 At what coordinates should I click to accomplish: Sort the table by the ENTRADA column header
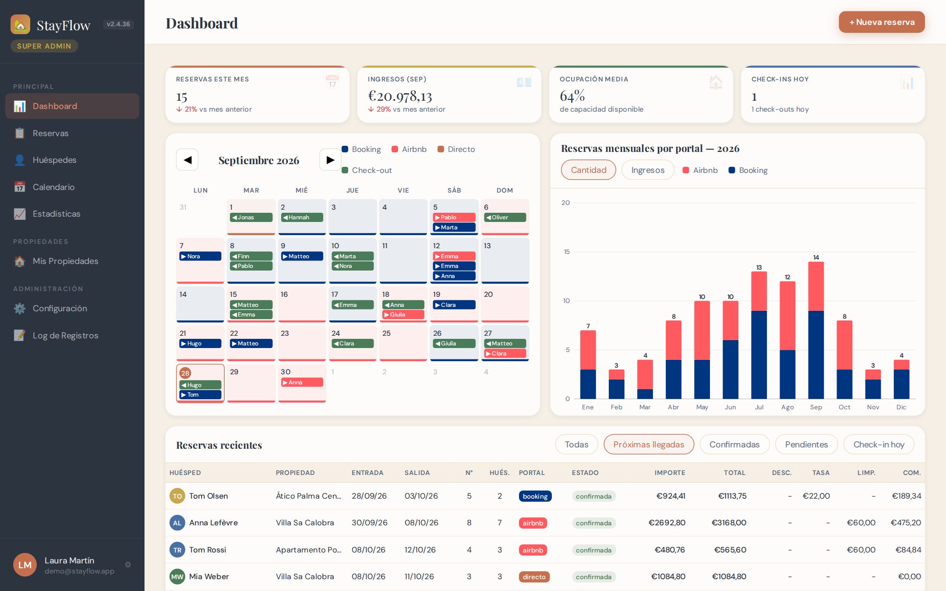coord(367,473)
